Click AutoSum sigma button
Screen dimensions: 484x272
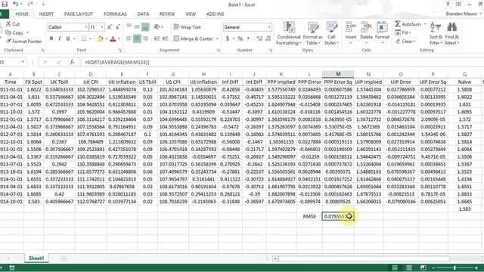coord(408,24)
